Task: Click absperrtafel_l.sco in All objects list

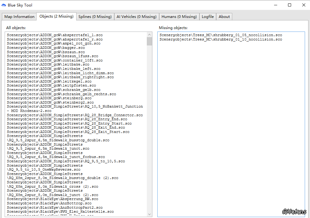Action: [x=55, y=35]
